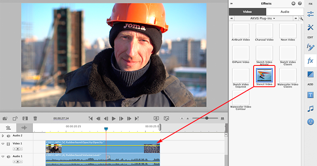Step forward one frame
The width and height of the screenshot is (317, 166).
click(121, 119)
